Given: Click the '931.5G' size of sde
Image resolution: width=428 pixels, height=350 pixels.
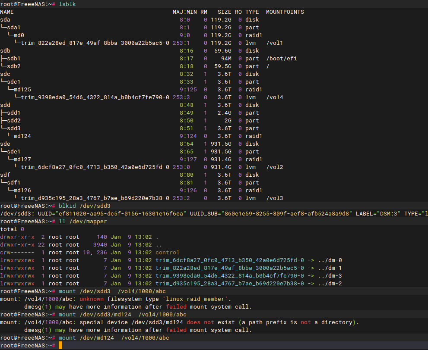Looking at the screenshot, I should [x=221, y=144].
